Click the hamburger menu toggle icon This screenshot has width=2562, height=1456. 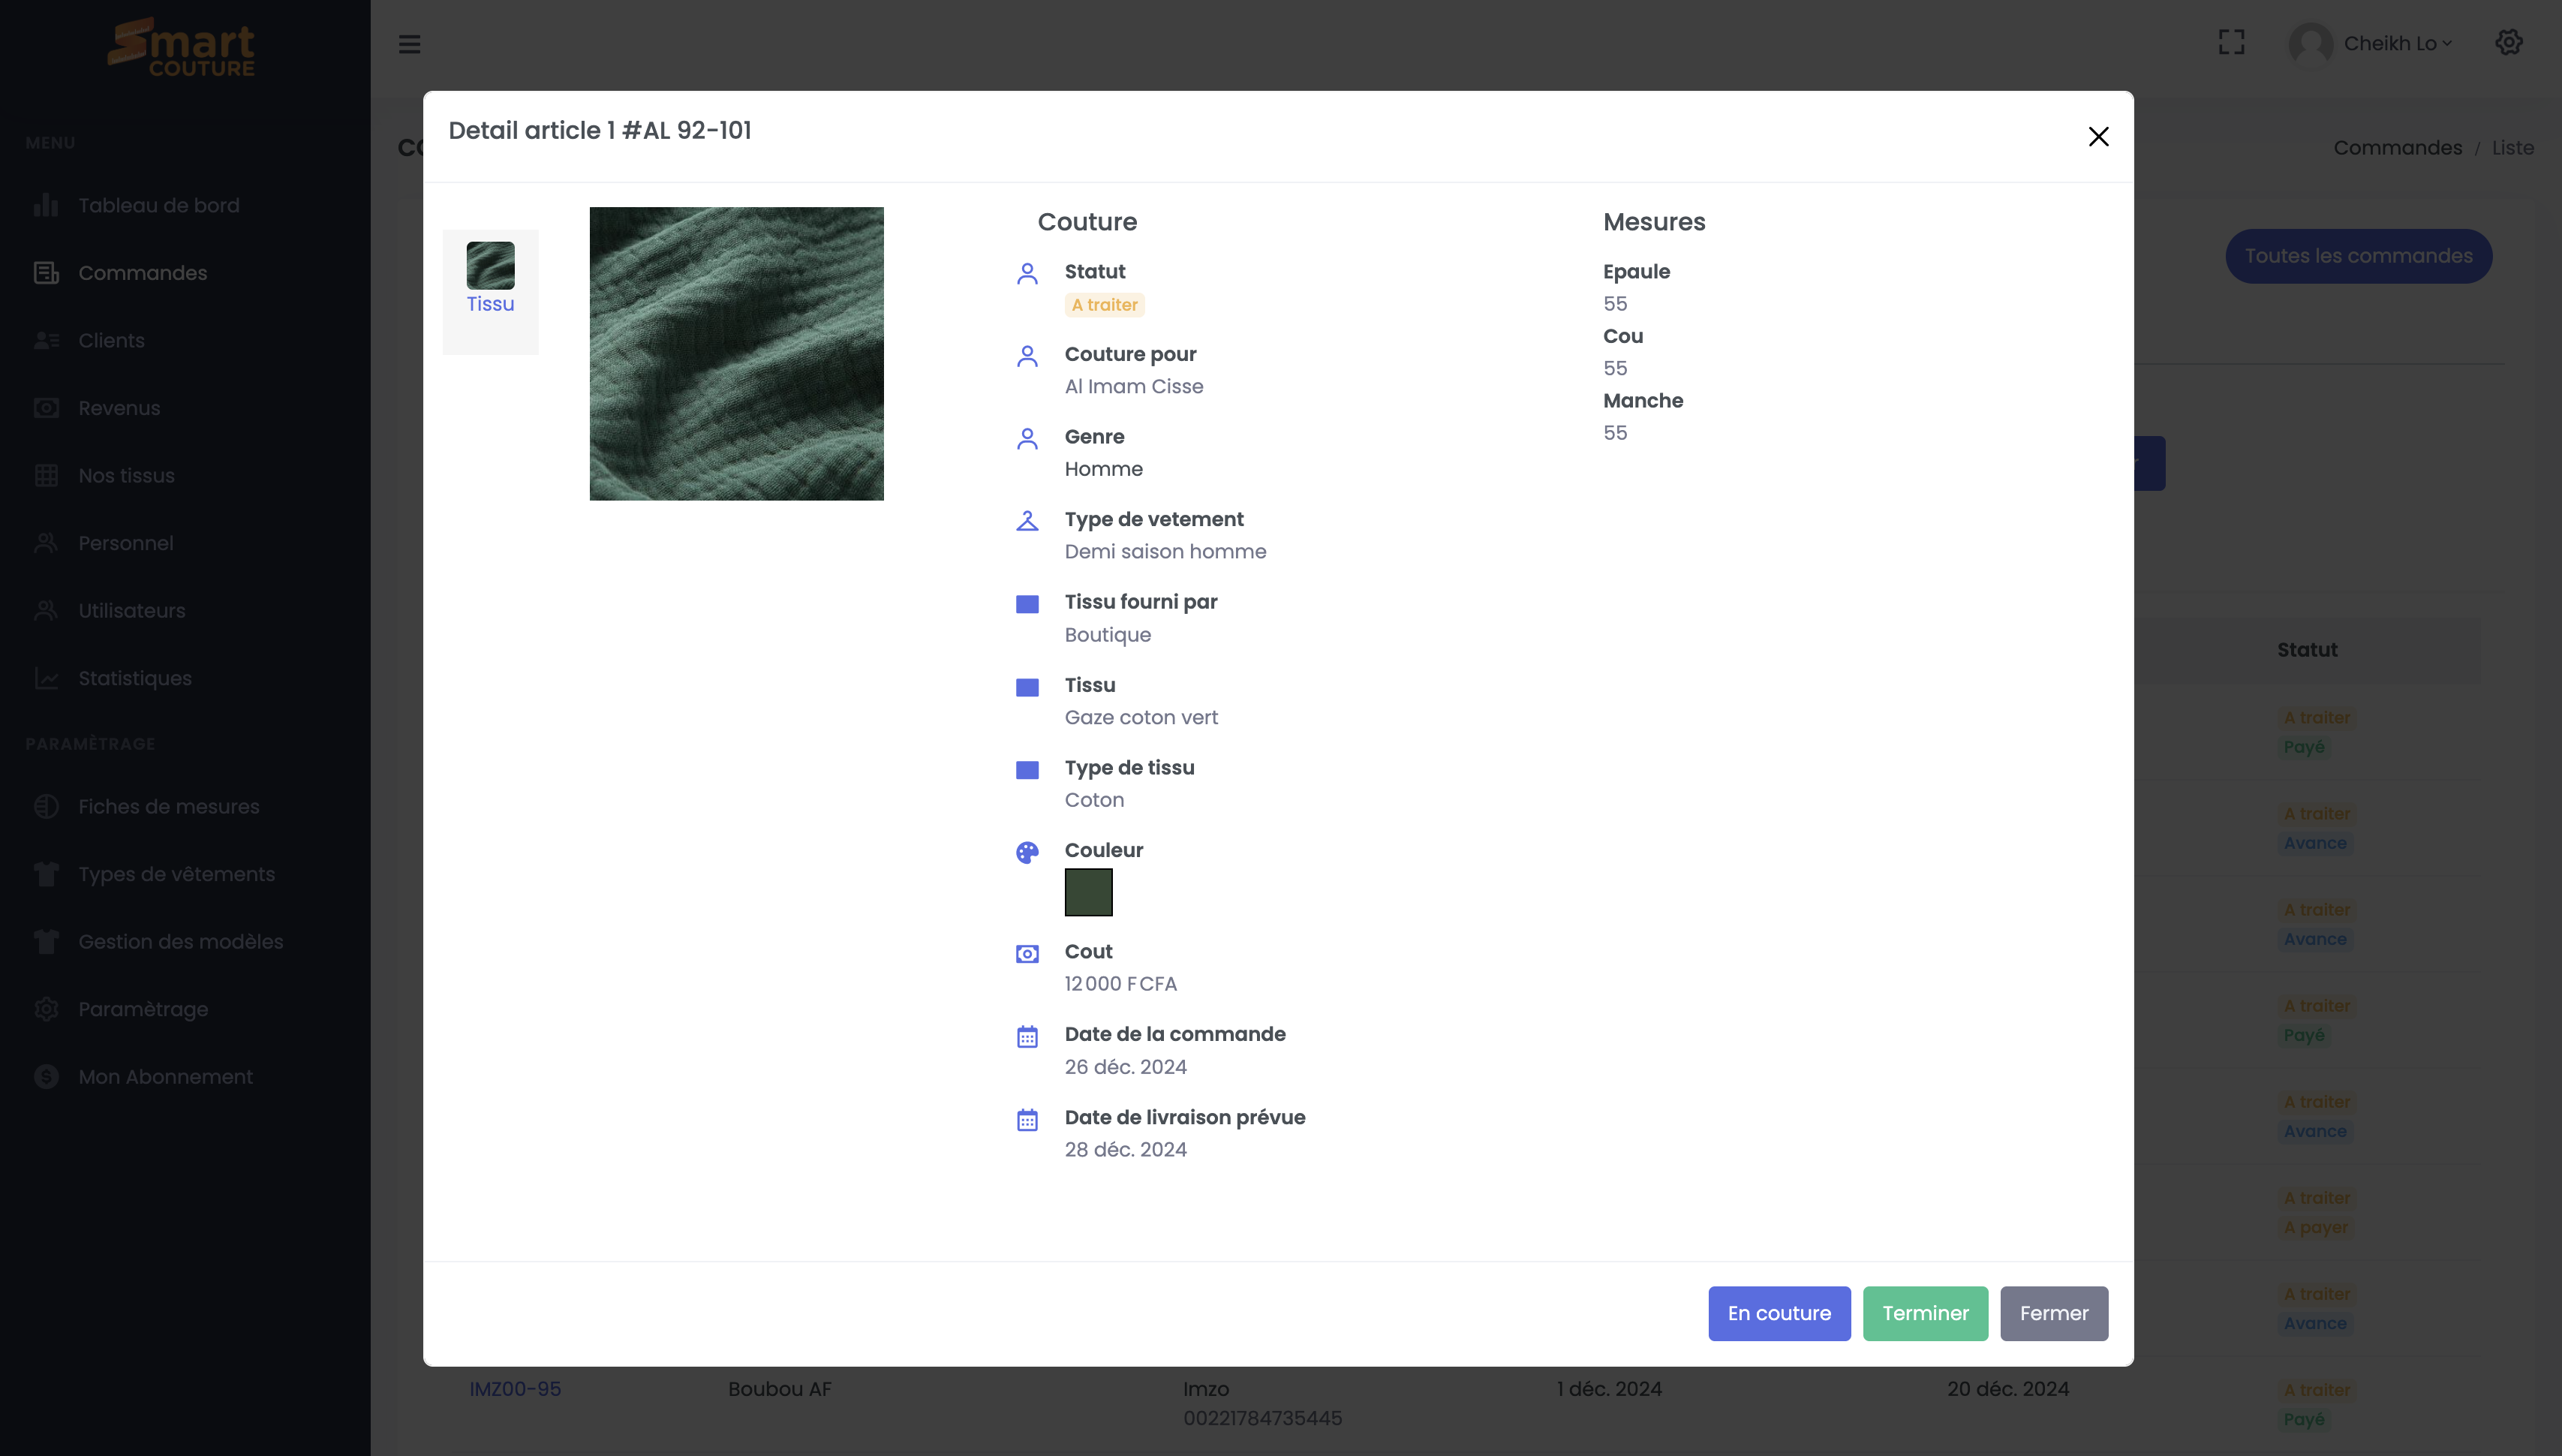[x=409, y=44]
